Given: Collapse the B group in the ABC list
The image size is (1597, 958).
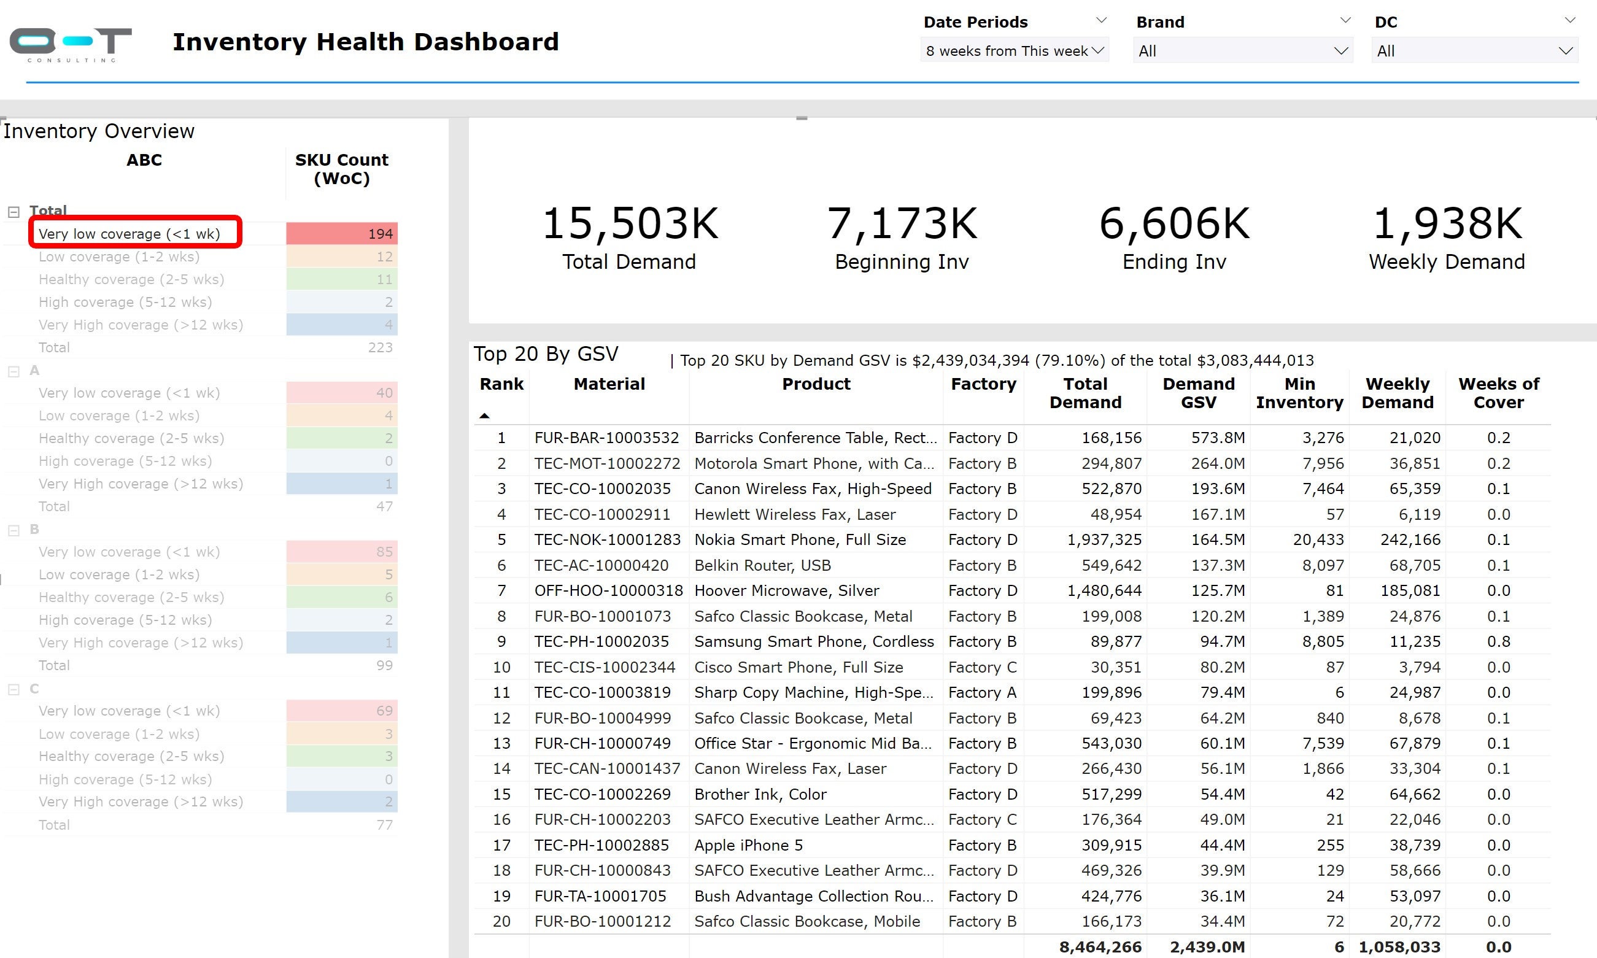Looking at the screenshot, I should pyautogui.click(x=14, y=530).
